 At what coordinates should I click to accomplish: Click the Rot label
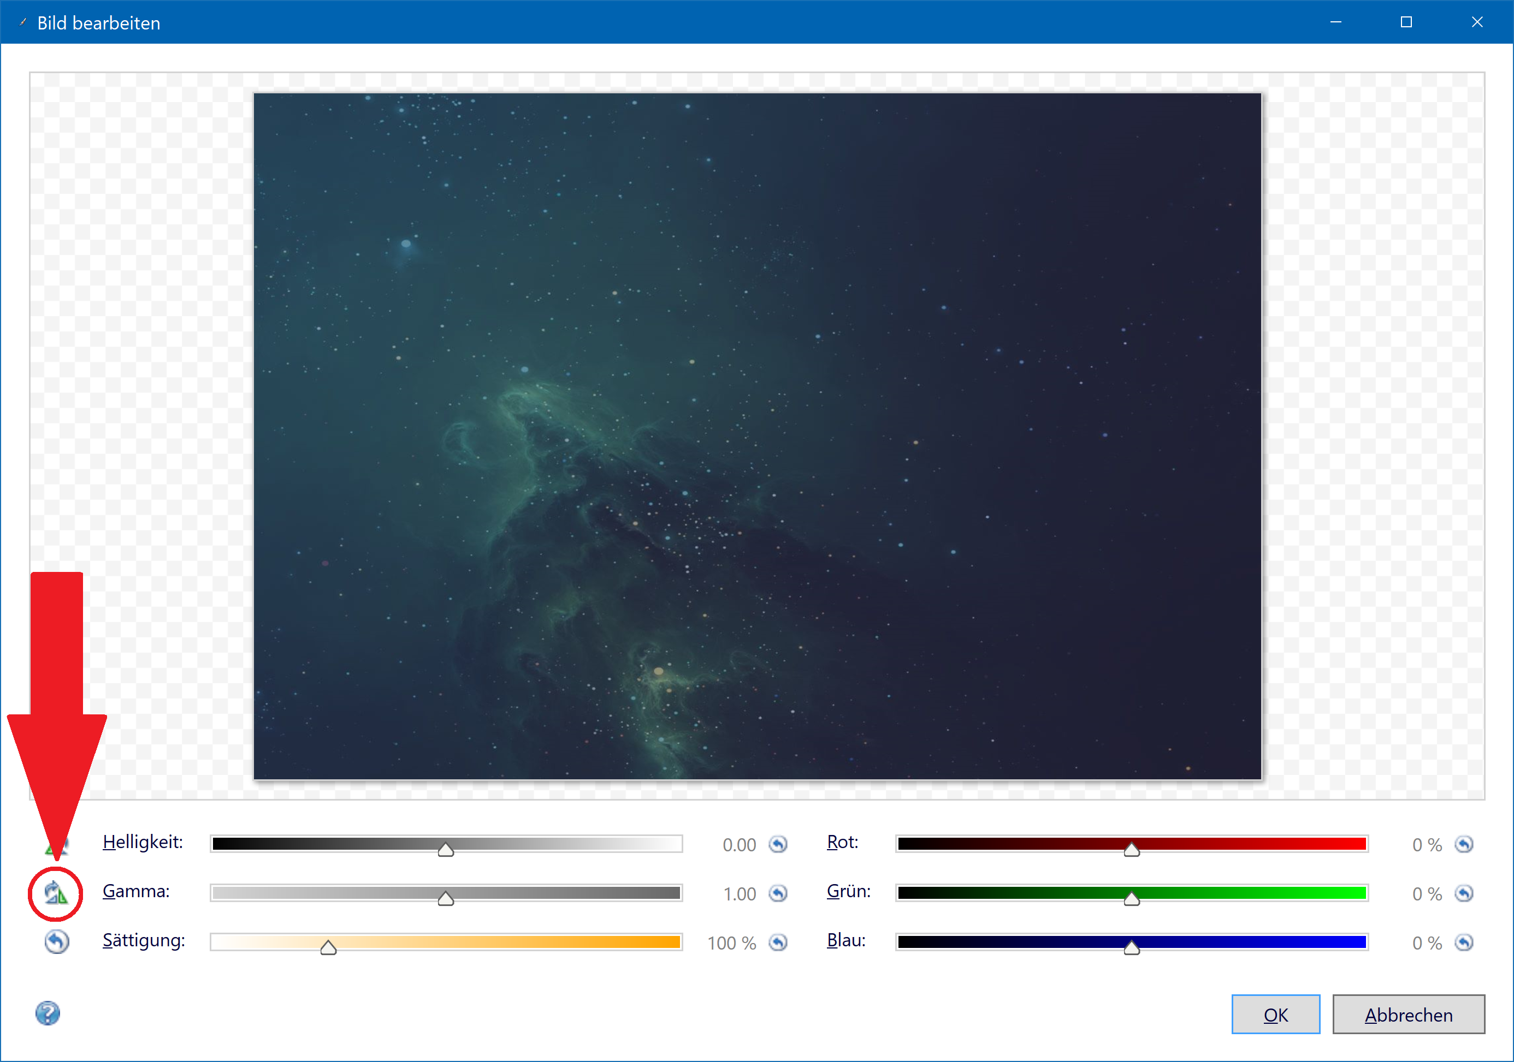pos(842,842)
